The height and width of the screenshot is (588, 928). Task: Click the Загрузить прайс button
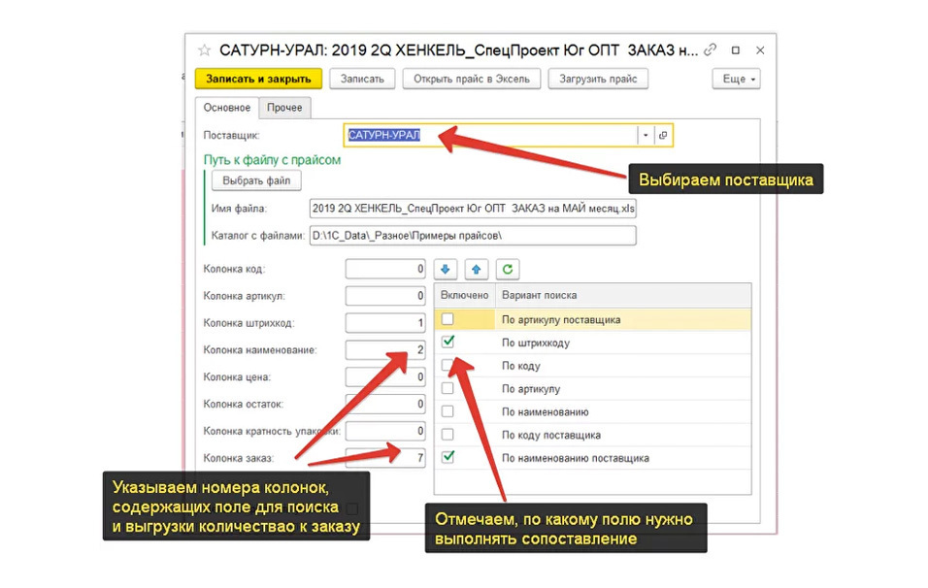[x=598, y=79]
